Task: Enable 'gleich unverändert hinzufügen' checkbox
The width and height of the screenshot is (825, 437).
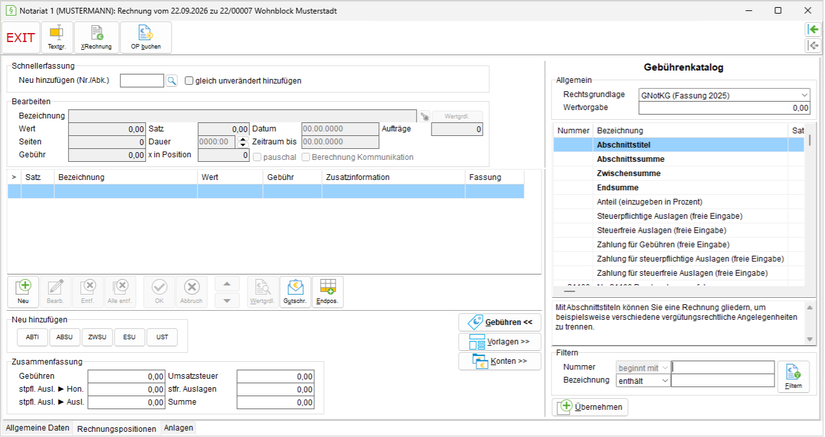Action: pos(189,81)
